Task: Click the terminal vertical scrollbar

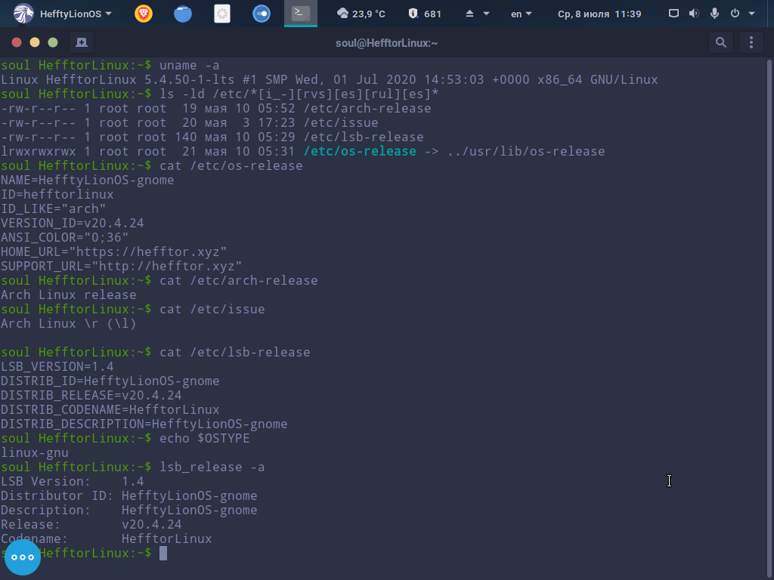Action: point(769,318)
